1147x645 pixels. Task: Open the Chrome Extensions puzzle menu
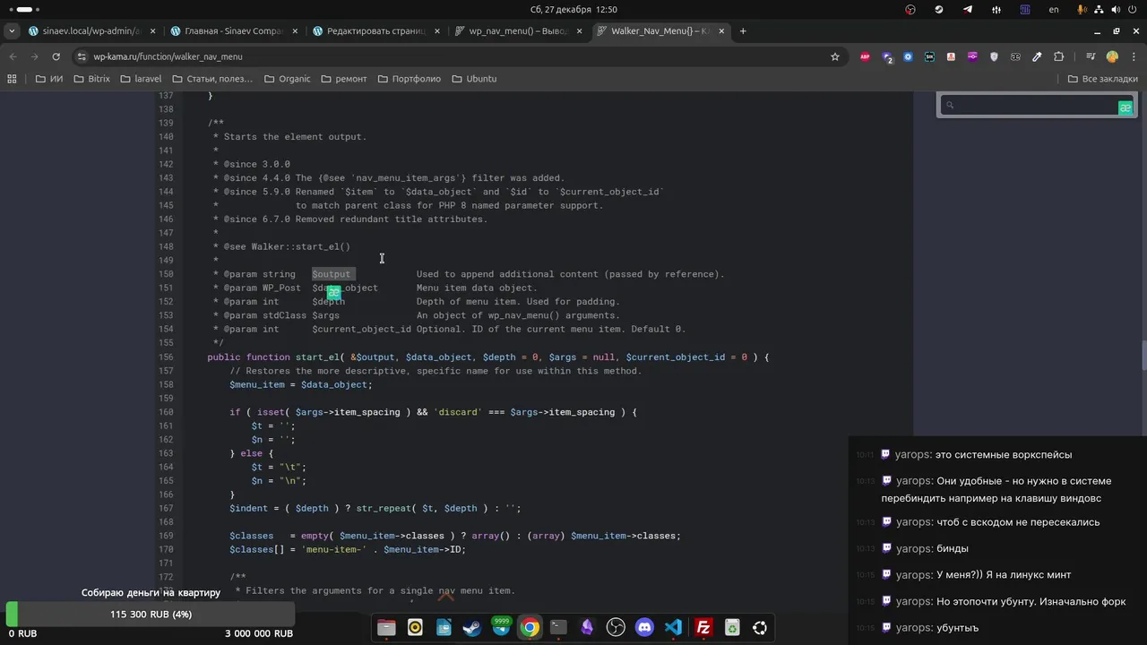[x=1058, y=56]
